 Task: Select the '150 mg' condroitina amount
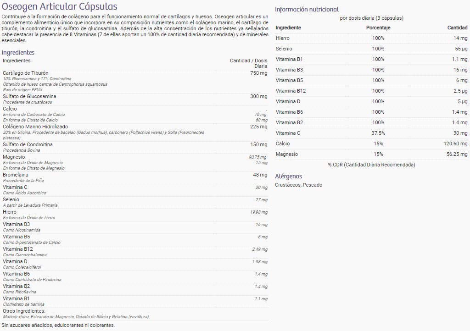(259, 144)
